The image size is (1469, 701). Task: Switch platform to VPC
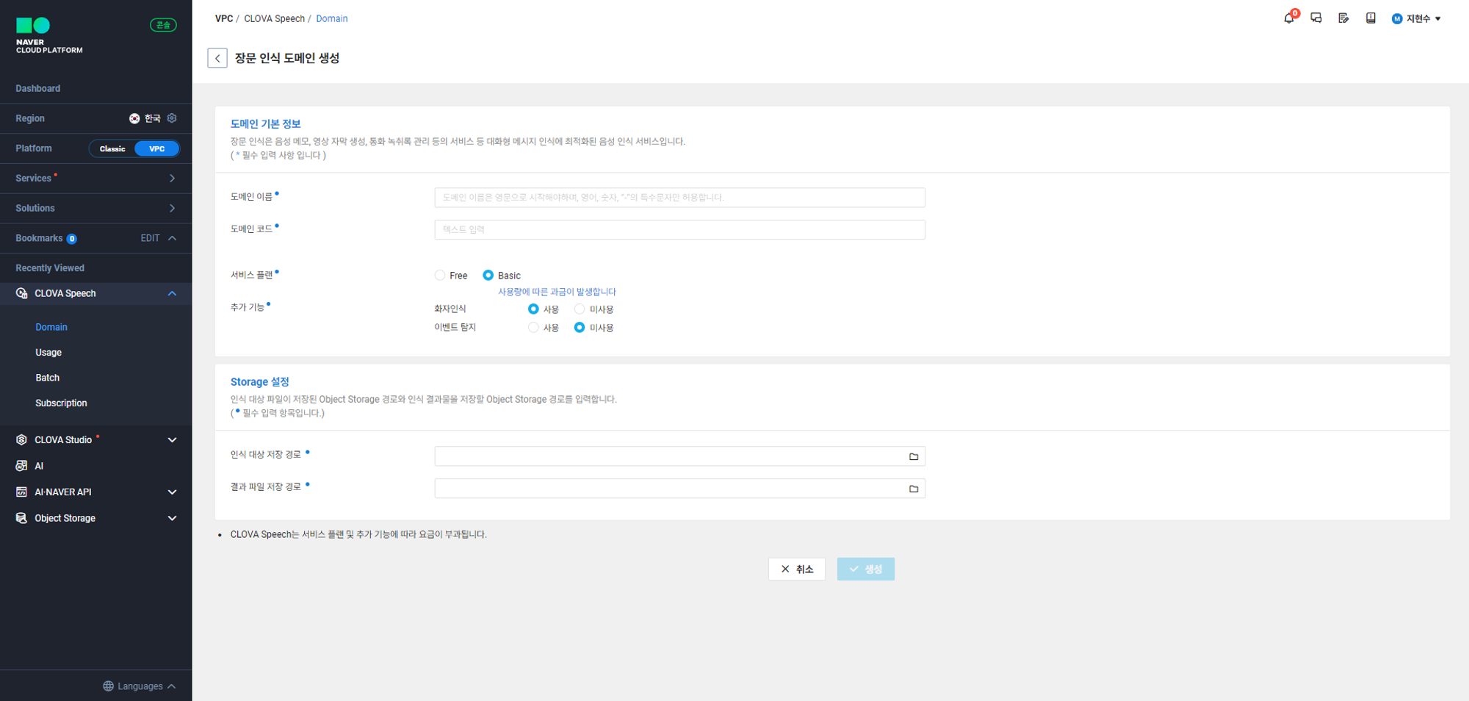point(157,148)
